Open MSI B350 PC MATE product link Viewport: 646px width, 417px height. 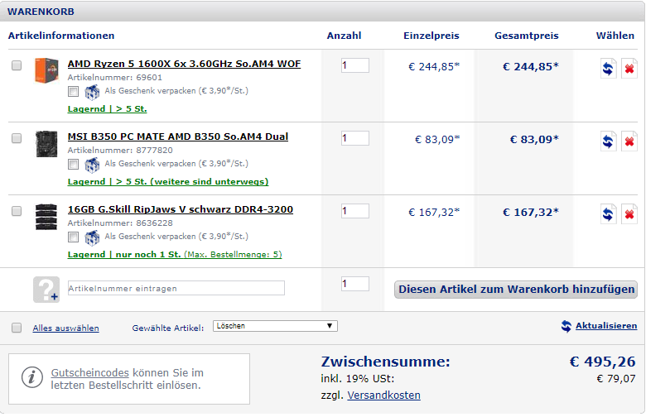click(178, 137)
